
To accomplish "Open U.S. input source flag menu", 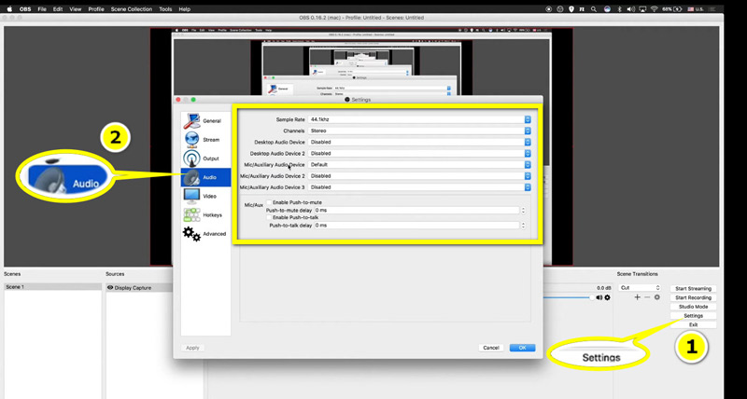I will click(695, 9).
